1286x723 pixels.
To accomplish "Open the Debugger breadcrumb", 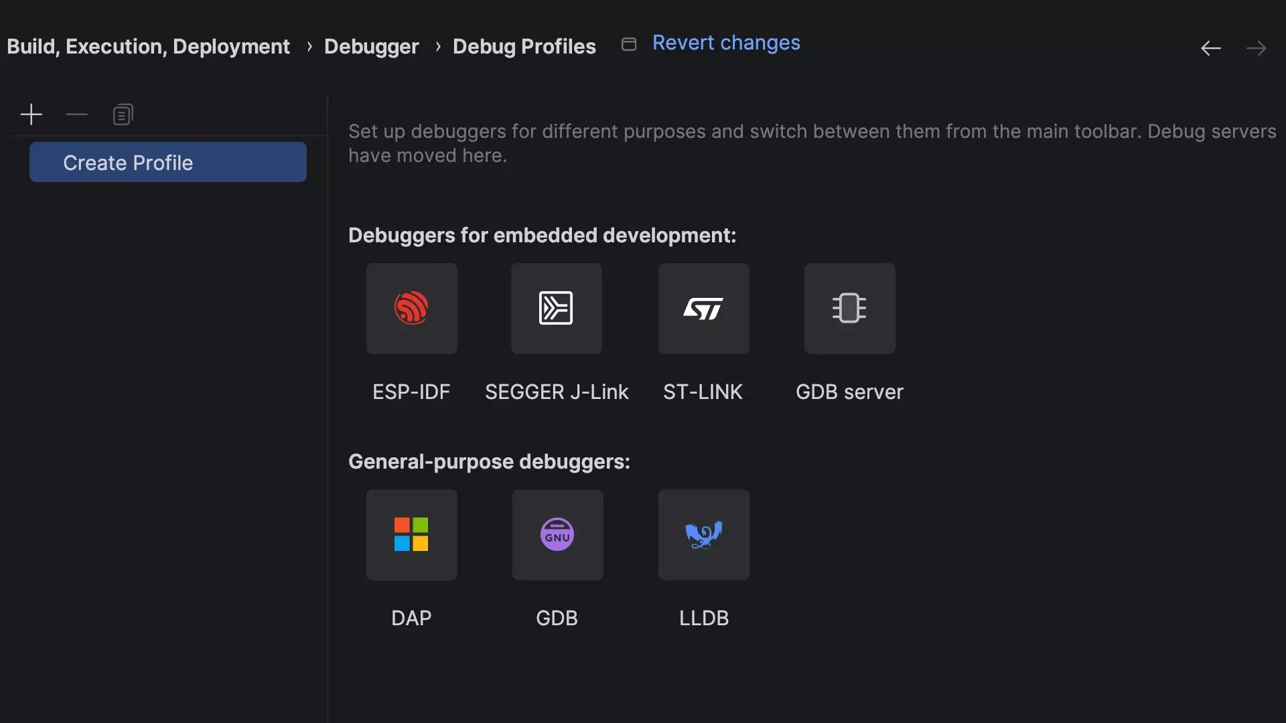I will click(372, 46).
